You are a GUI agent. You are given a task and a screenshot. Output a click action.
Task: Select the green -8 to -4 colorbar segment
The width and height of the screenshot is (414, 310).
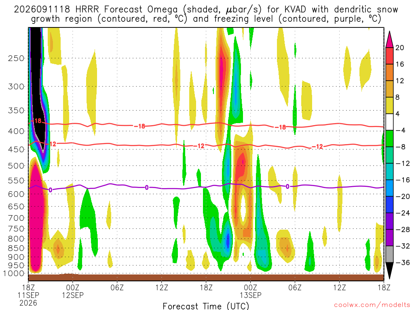389,139
